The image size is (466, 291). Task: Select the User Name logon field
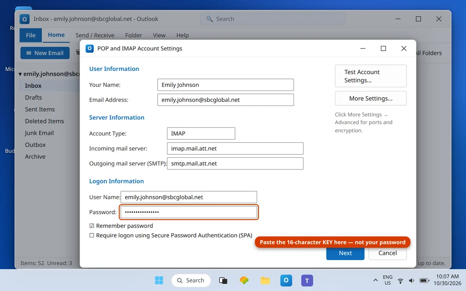tap(189, 197)
